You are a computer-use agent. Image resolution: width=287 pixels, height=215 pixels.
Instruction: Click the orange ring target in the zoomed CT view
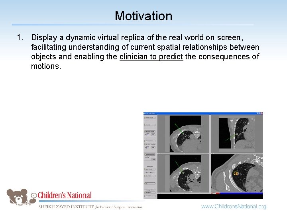click(236, 173)
